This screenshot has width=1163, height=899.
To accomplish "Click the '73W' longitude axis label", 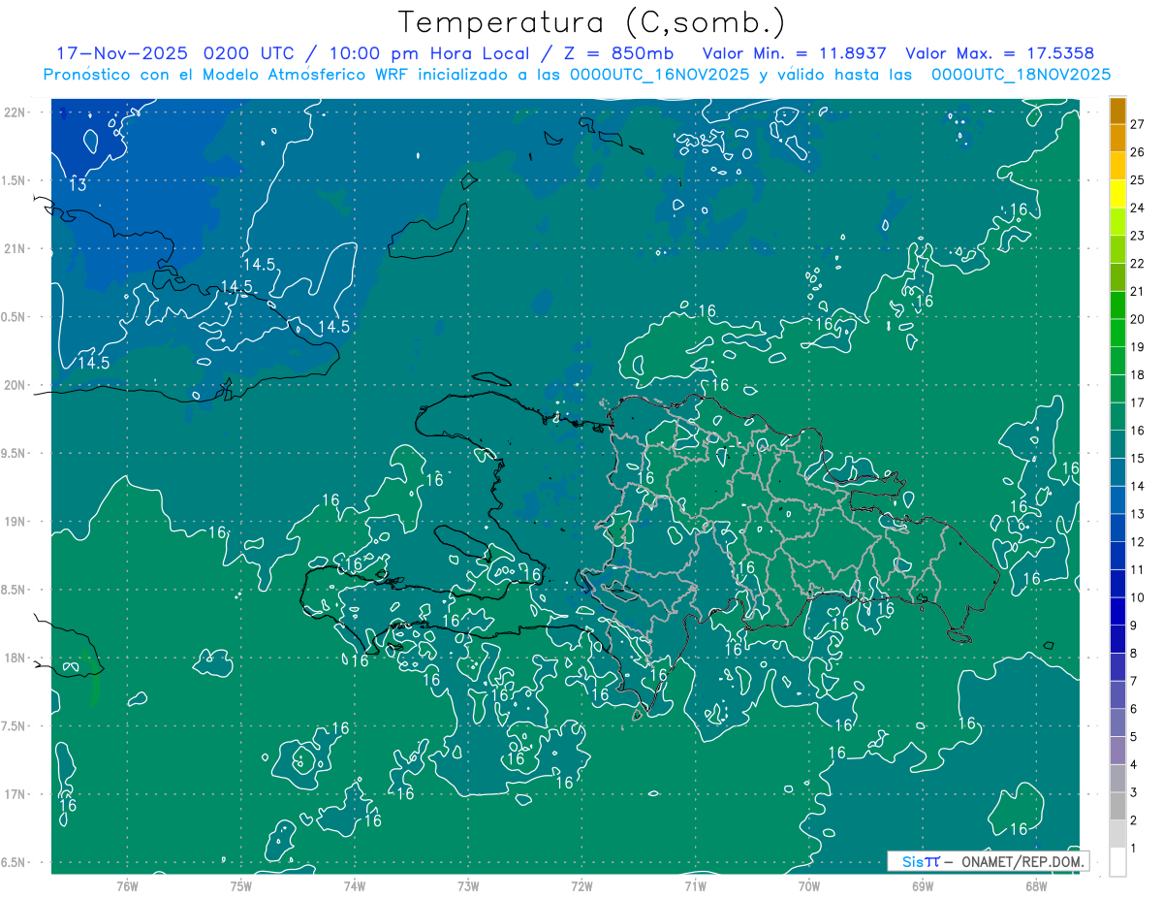I will 468,885.
